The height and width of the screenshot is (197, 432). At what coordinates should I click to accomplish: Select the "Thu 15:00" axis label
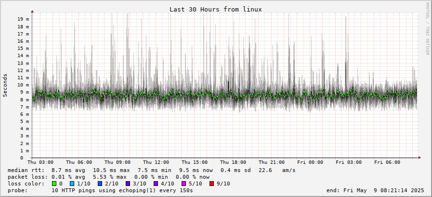coord(195,162)
